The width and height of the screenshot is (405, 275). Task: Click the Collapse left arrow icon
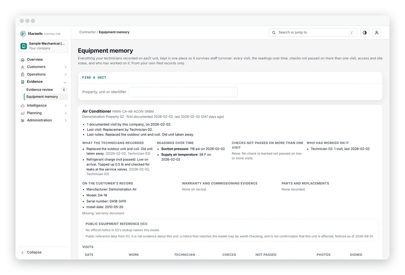click(23, 252)
